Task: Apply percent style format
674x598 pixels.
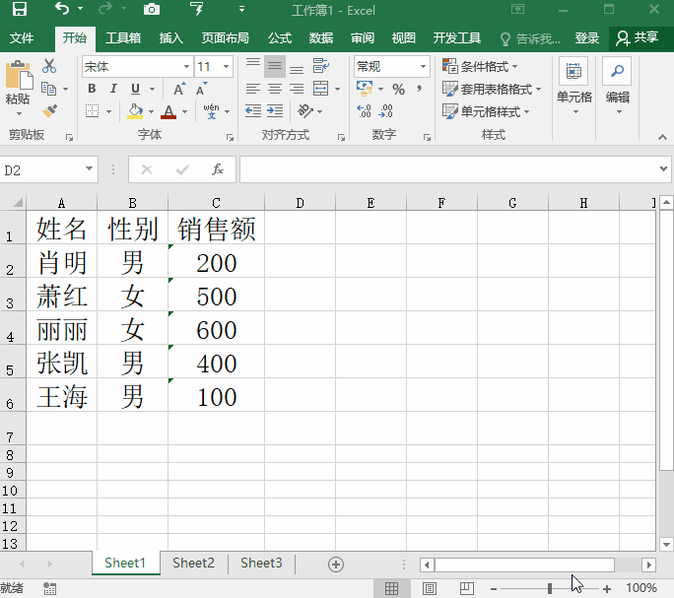Action: tap(398, 89)
